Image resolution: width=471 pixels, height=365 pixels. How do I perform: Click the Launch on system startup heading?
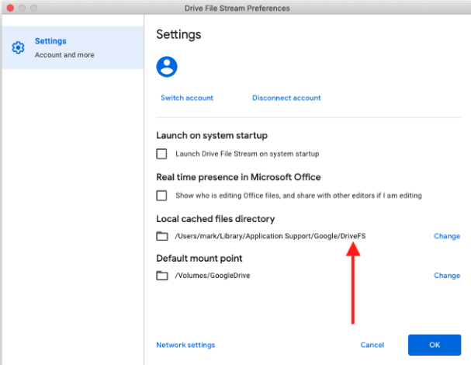tap(212, 136)
